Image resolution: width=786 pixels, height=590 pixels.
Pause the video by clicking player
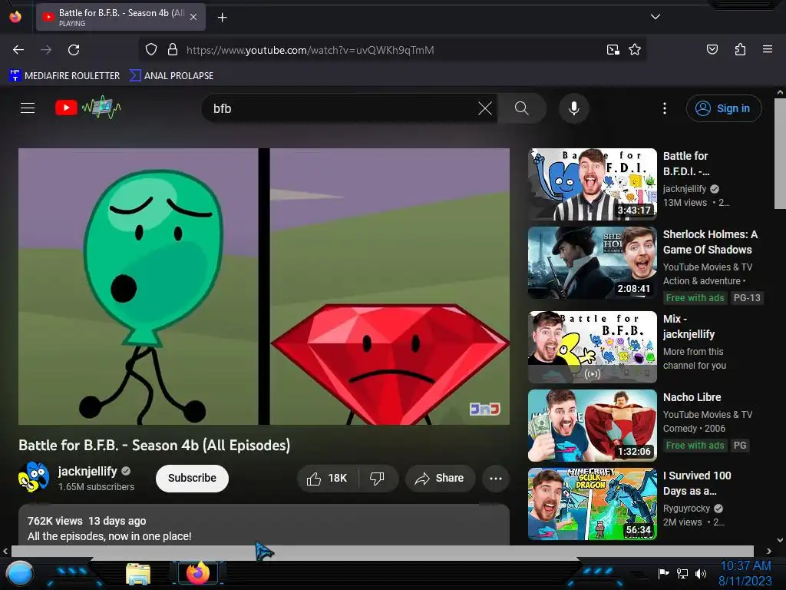click(264, 287)
